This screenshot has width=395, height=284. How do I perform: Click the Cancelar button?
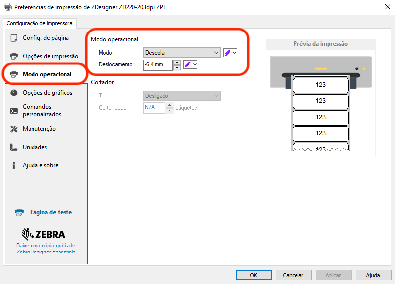[294, 275]
